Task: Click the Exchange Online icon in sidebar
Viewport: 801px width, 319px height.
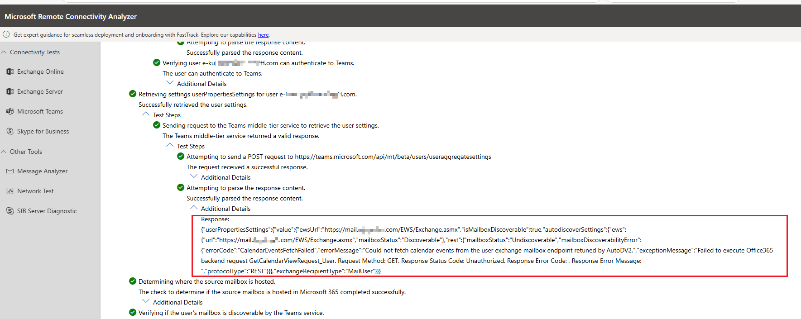Action: pos(10,71)
